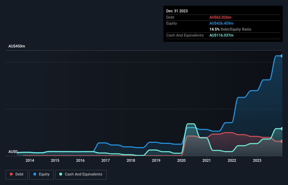Select the Debt endpoint marker on chart

coord(282,141)
